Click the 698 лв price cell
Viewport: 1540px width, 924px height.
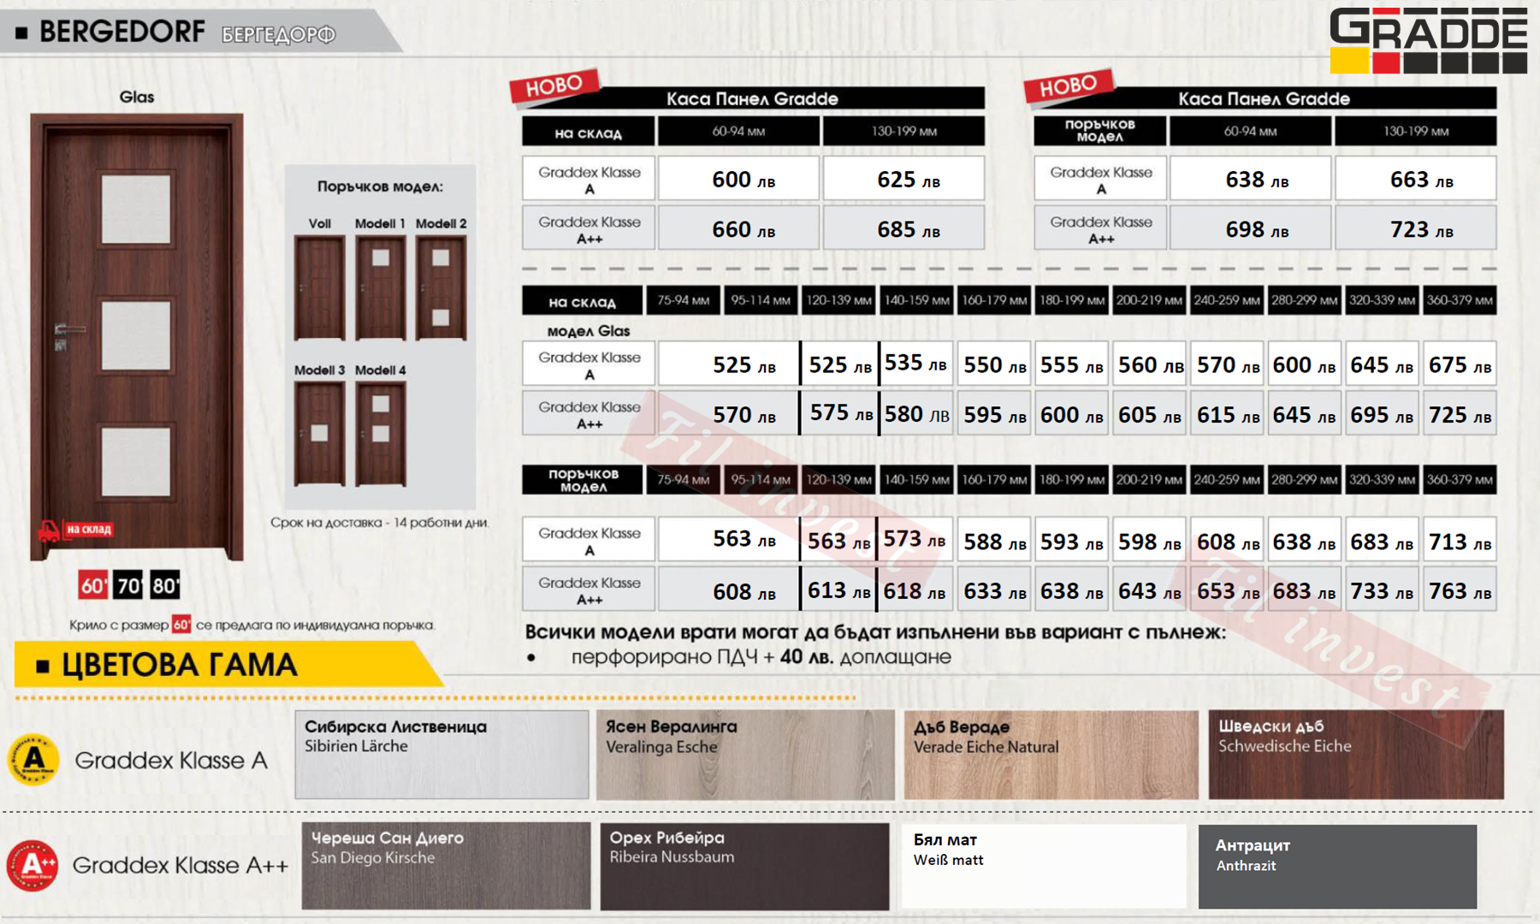point(1251,228)
